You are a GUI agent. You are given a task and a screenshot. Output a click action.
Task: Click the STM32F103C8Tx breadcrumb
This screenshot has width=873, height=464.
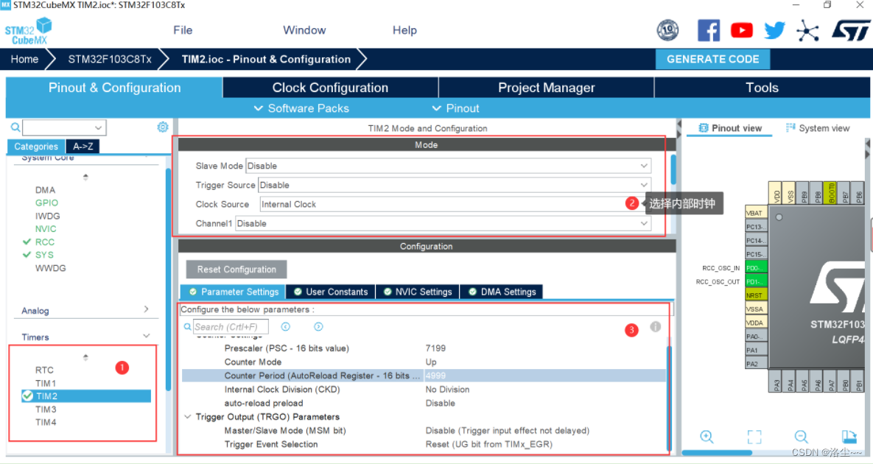110,59
